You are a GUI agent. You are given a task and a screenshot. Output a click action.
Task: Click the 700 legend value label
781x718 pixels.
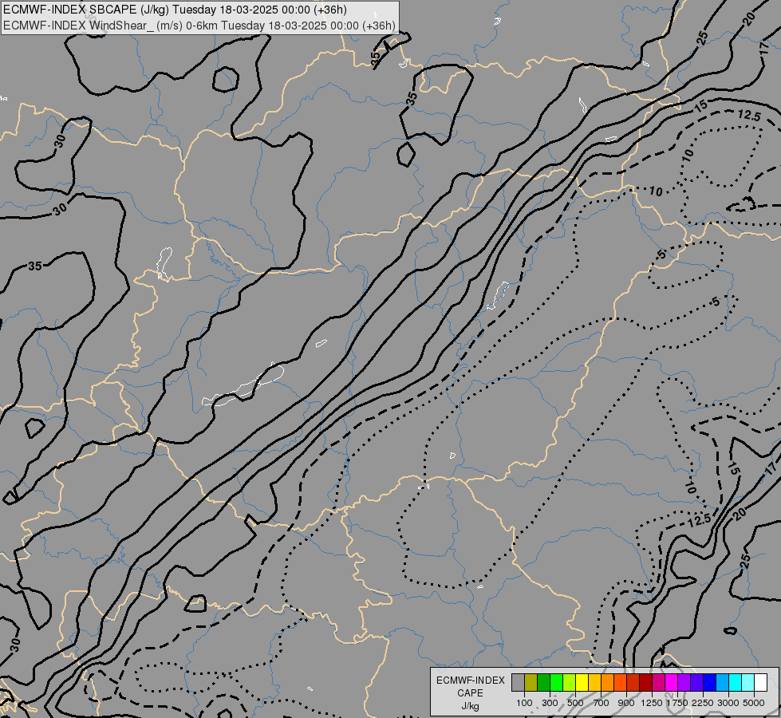coord(602,703)
